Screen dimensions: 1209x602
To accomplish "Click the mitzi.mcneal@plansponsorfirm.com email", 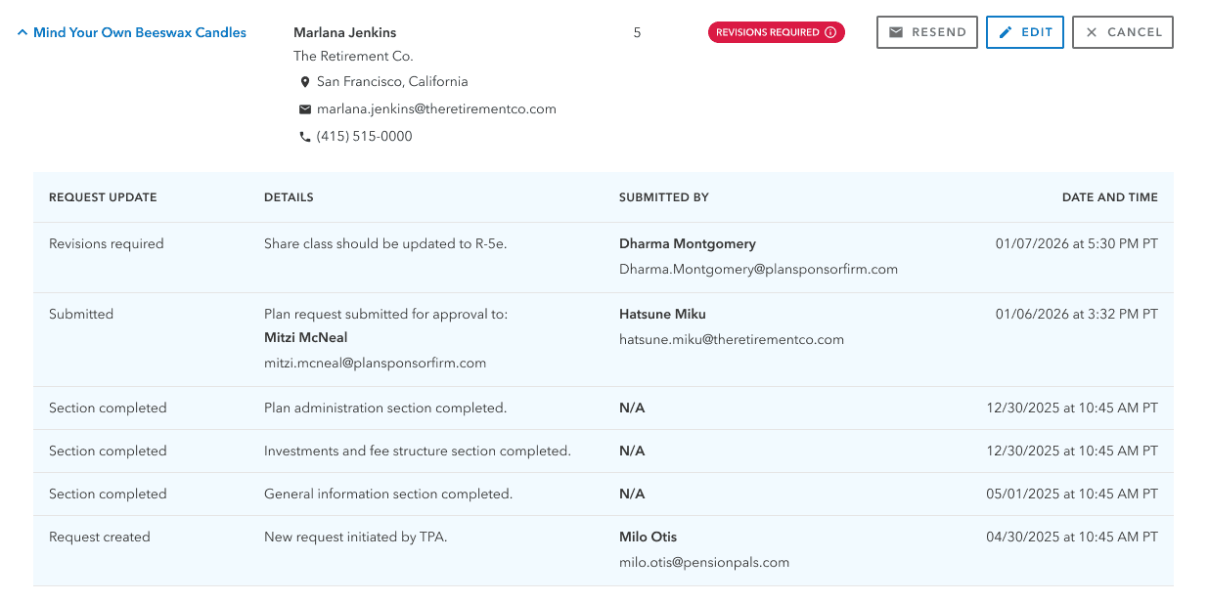I will pyautogui.click(x=375, y=363).
